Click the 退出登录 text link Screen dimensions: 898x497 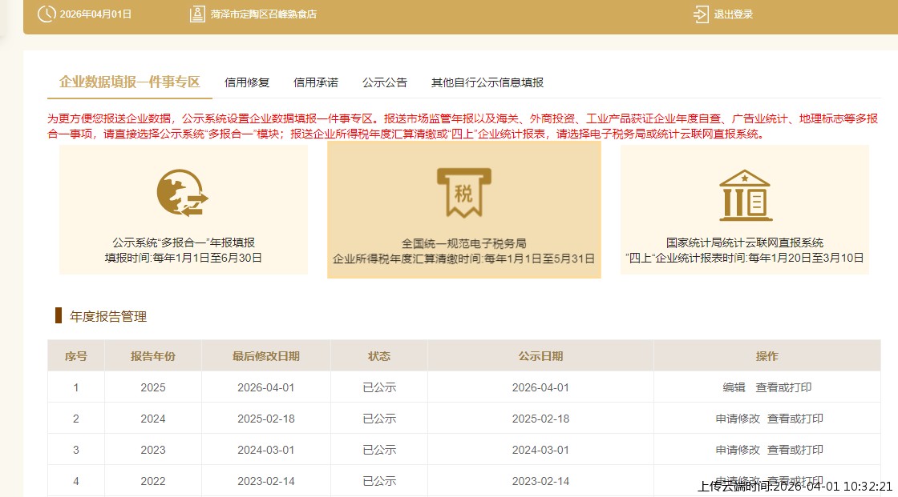[x=733, y=14]
